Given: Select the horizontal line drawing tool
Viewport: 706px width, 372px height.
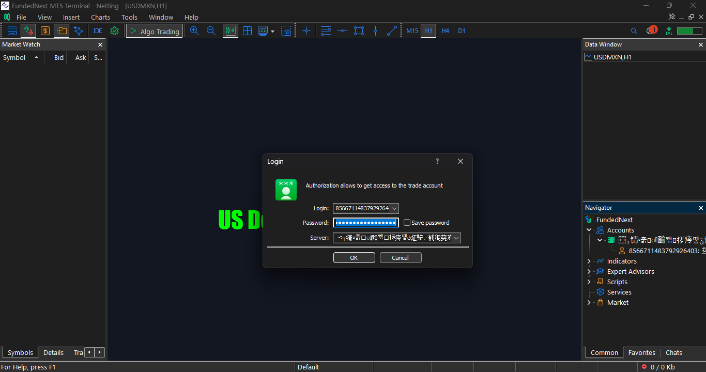Looking at the screenshot, I should pyautogui.click(x=342, y=31).
